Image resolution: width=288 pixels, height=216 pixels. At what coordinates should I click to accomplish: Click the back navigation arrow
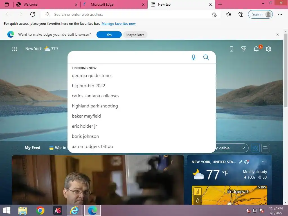click(x=8, y=14)
